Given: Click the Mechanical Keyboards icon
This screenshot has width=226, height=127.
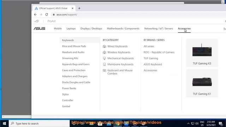Looking at the screenshot, I should coord(105,58).
